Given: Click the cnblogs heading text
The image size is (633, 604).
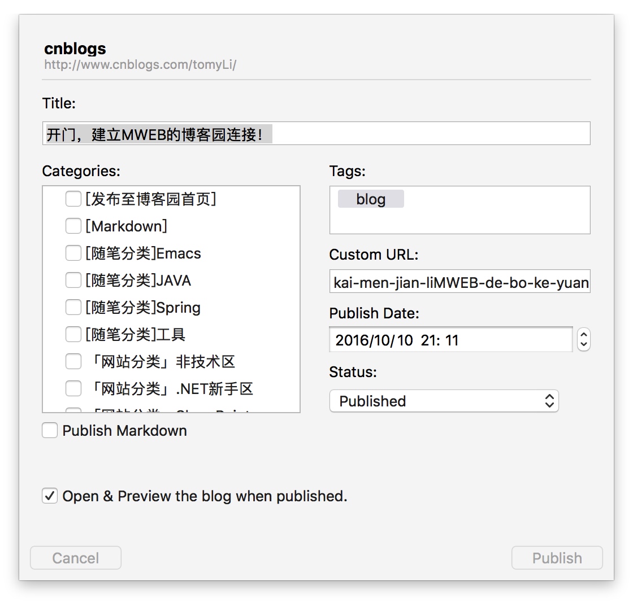Looking at the screenshot, I should click(75, 49).
